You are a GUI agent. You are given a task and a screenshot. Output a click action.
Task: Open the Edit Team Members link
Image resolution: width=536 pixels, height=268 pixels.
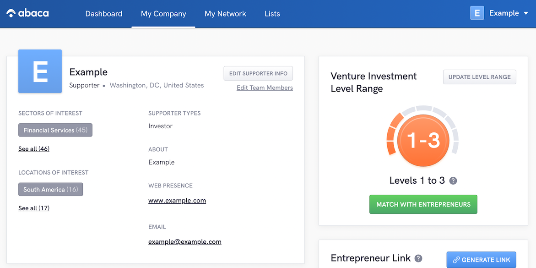click(x=265, y=88)
